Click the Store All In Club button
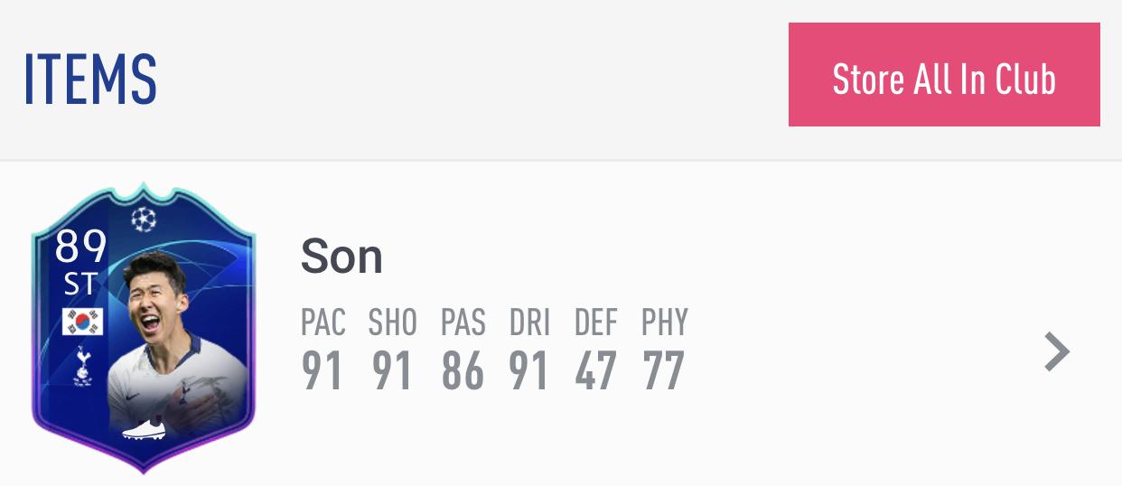Screen dimensions: 1122x486 click(x=944, y=75)
